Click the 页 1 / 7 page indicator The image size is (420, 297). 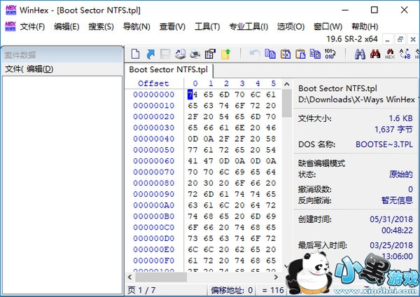coord(141,290)
